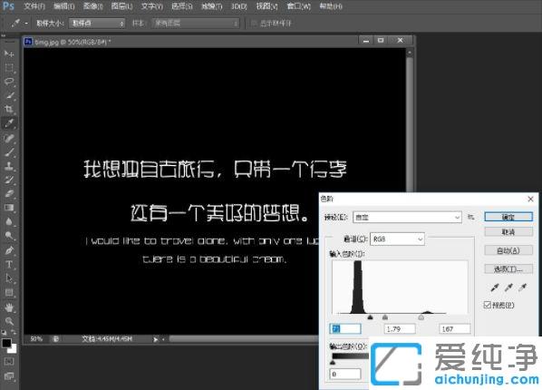Image resolution: width=542 pixels, height=390 pixels.
Task: Open the document status info arrow menu
Action: (x=156, y=339)
